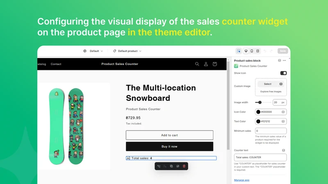
Task: Move block up in floating toolbar
Action: click(159, 166)
